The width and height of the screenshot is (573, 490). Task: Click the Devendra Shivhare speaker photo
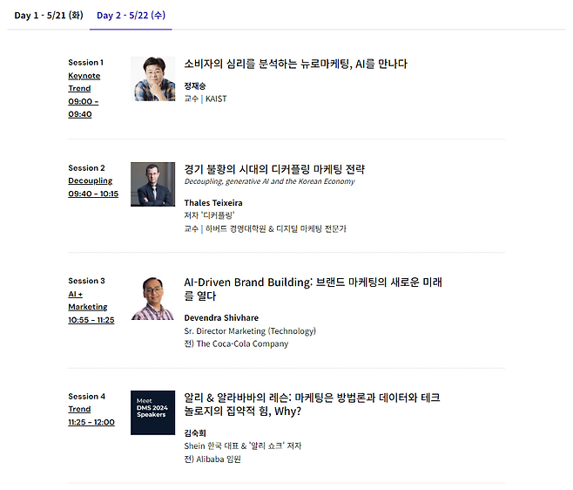tap(153, 297)
